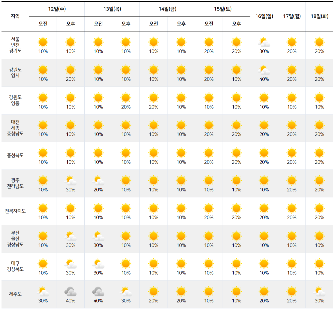The width and height of the screenshot is (335, 310).
Task: Click the 충청북도 region label
Action: [x=15, y=156]
